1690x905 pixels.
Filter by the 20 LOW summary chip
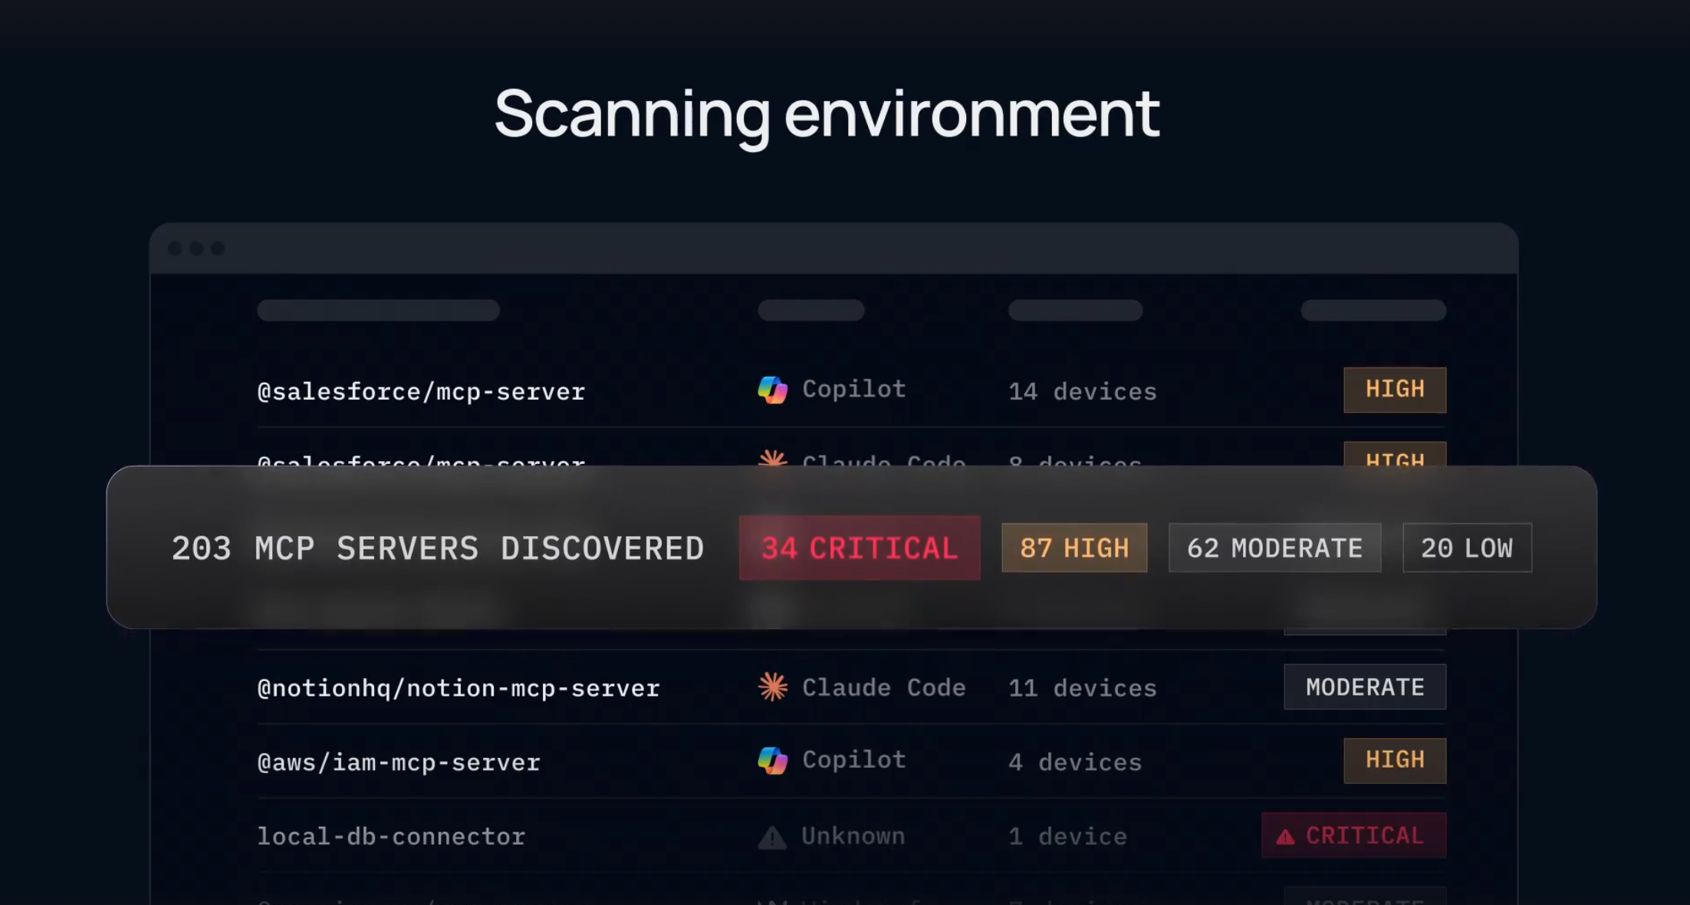click(x=1467, y=548)
